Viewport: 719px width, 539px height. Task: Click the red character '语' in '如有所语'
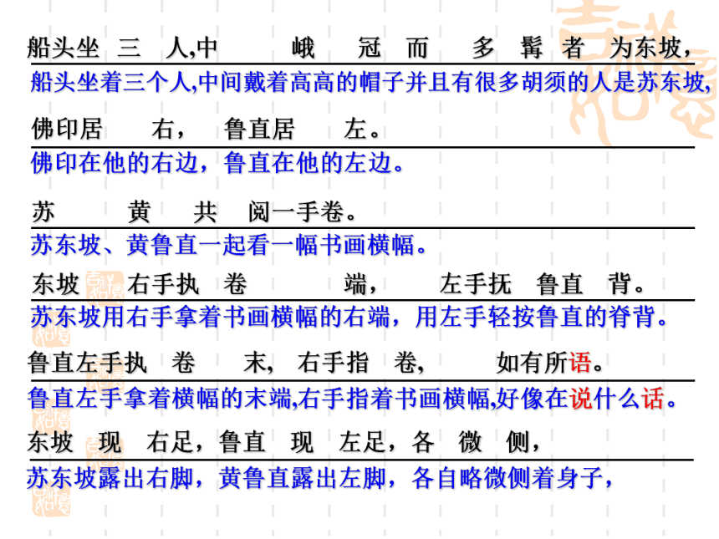coord(580,363)
